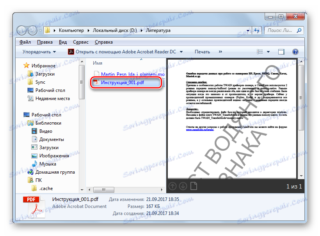
Task: Select the Музыка library
Action: tap(48, 164)
